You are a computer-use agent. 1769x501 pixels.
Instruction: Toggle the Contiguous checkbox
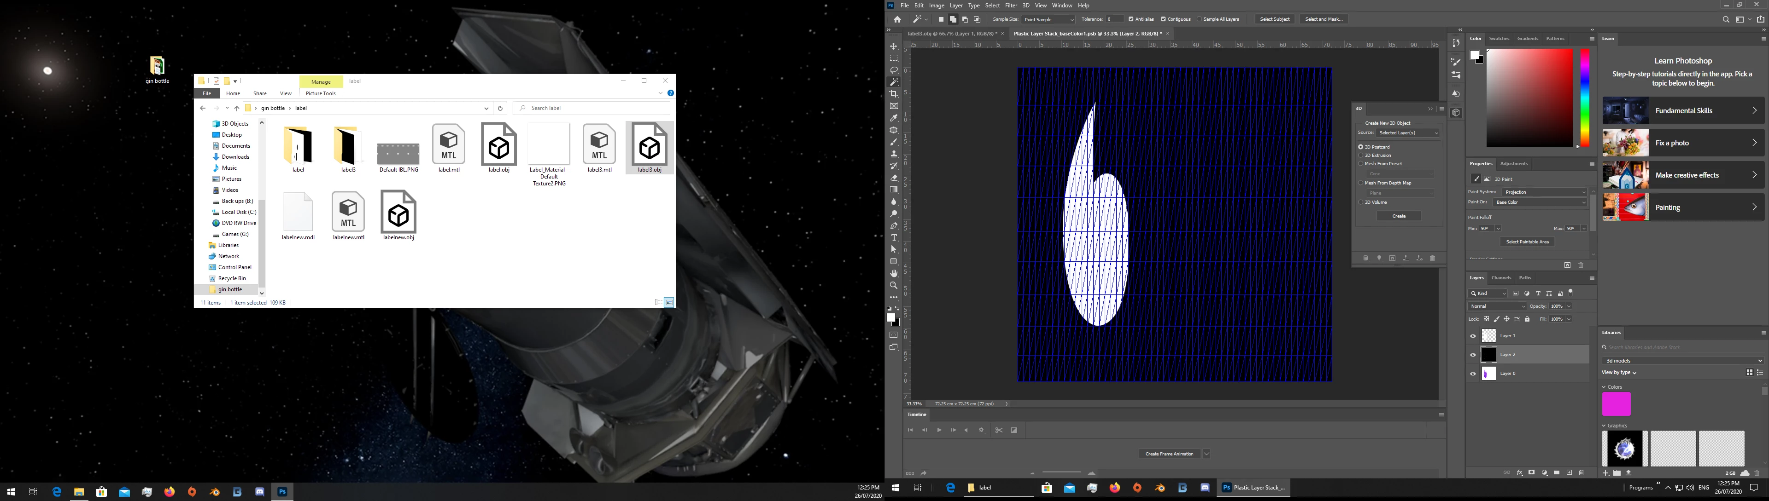[1163, 19]
